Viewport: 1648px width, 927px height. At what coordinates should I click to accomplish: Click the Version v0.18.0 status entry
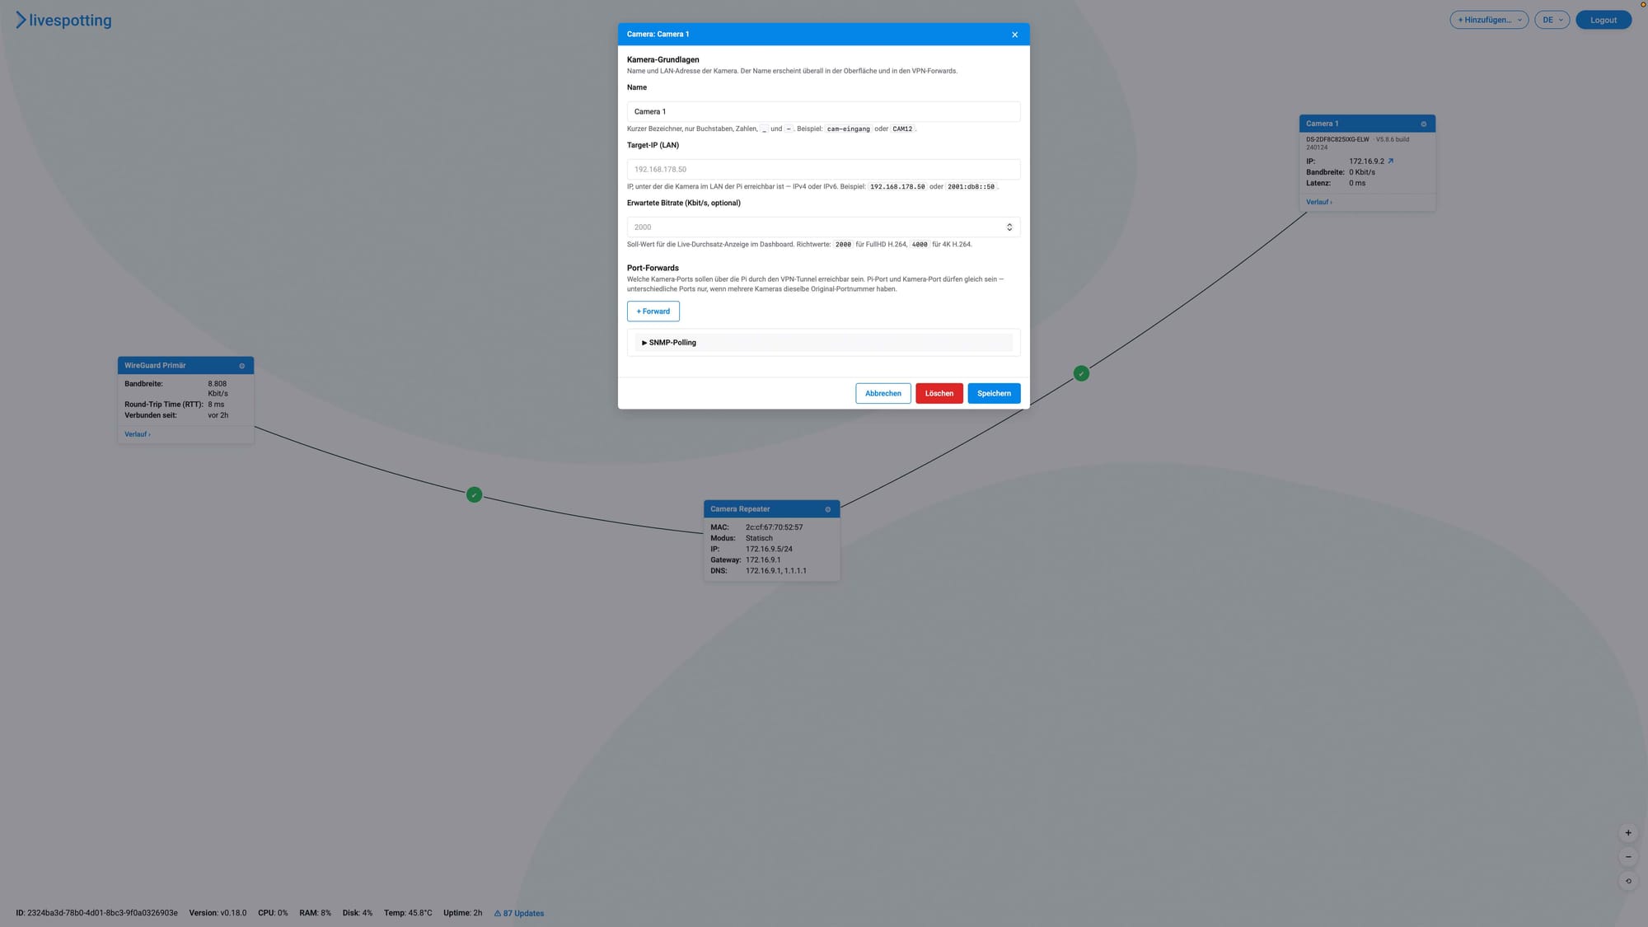[x=218, y=913]
